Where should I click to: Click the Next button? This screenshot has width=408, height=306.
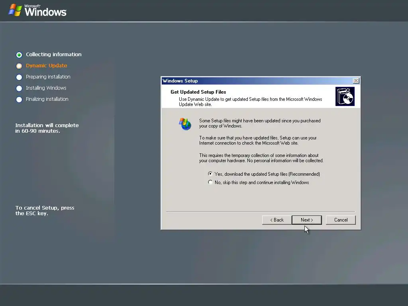(x=307, y=220)
